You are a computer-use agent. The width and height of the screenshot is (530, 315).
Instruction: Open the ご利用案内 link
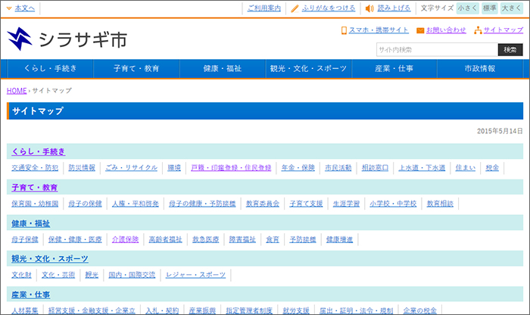(x=264, y=8)
